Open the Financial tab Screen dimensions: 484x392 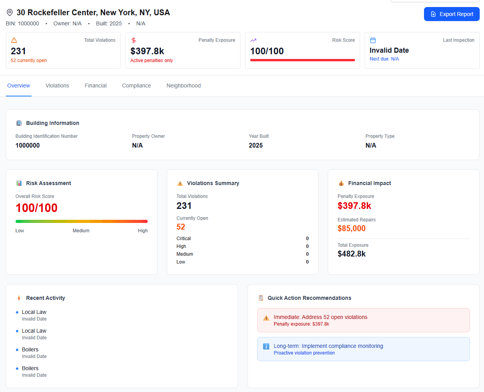[x=95, y=86]
